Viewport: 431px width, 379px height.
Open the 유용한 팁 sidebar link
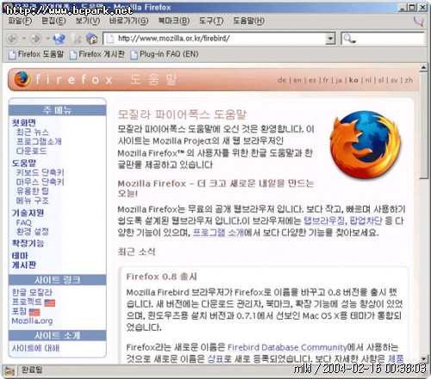tap(32, 191)
